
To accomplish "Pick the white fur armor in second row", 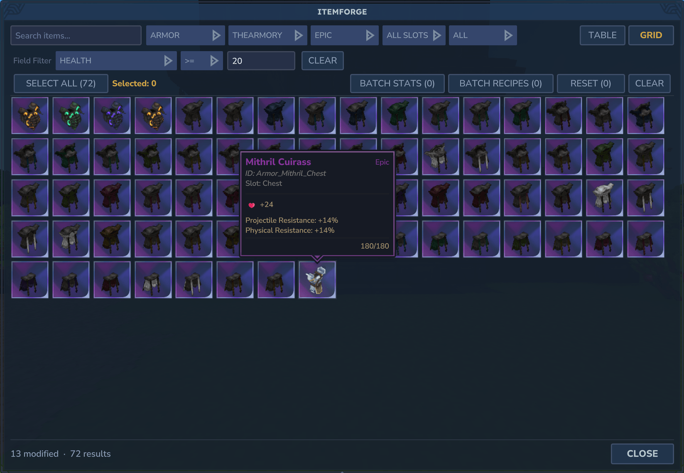I will 440,157.
